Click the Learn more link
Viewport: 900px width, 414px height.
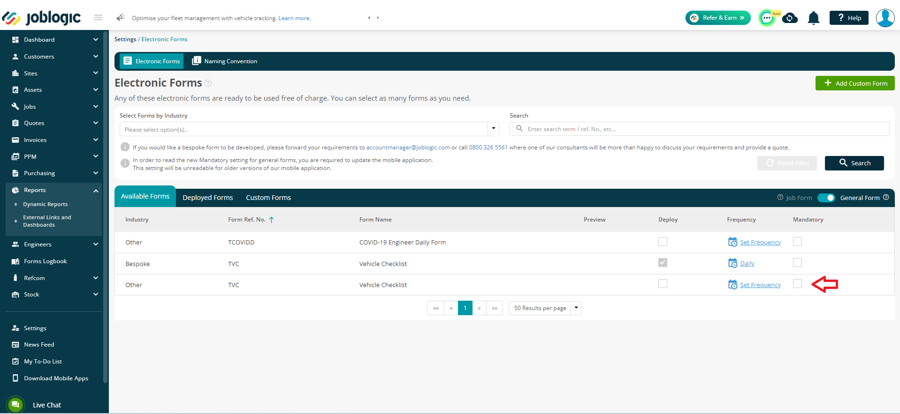(x=294, y=18)
